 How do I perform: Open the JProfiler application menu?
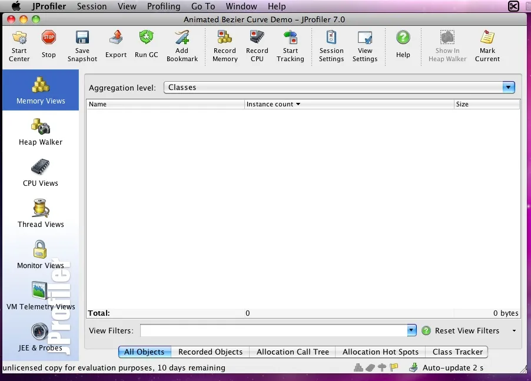coord(49,6)
